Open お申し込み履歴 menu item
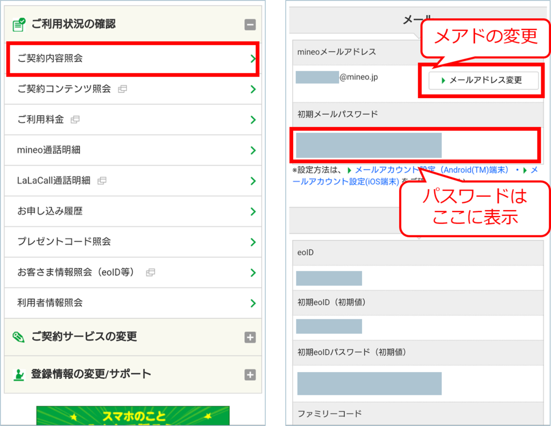Image resolution: width=551 pixels, height=426 pixels. [x=133, y=211]
